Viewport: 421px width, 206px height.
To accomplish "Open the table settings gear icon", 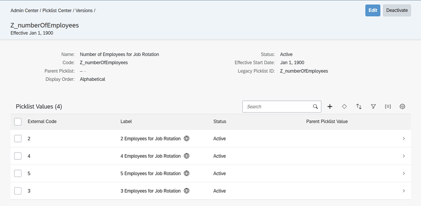I will pyautogui.click(x=402, y=106).
